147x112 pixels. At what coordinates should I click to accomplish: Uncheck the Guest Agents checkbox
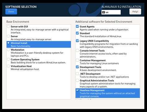77,26
